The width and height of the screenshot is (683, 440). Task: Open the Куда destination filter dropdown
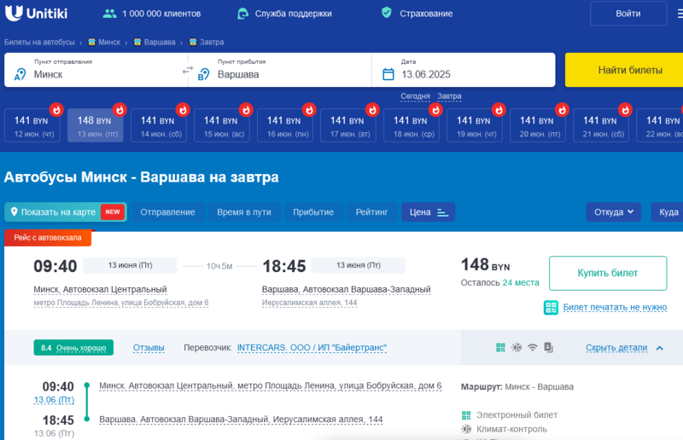tap(668, 211)
